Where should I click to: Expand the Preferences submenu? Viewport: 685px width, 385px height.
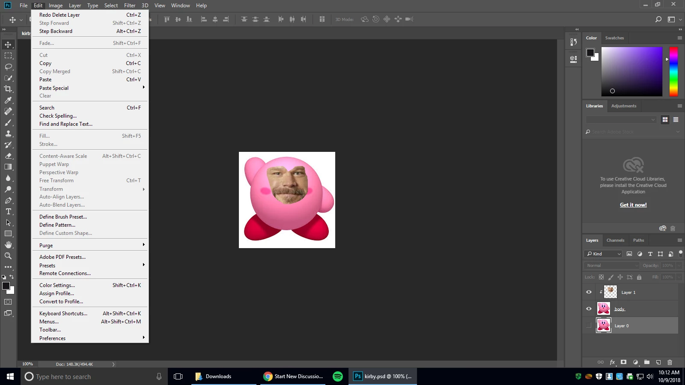(90, 338)
